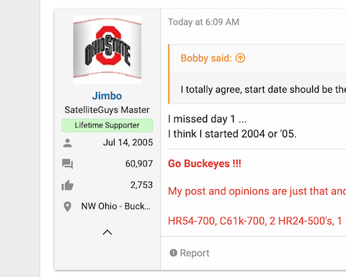Open Jimbo's Ohio State avatar image
The width and height of the screenshot is (346, 277).
tap(107, 50)
